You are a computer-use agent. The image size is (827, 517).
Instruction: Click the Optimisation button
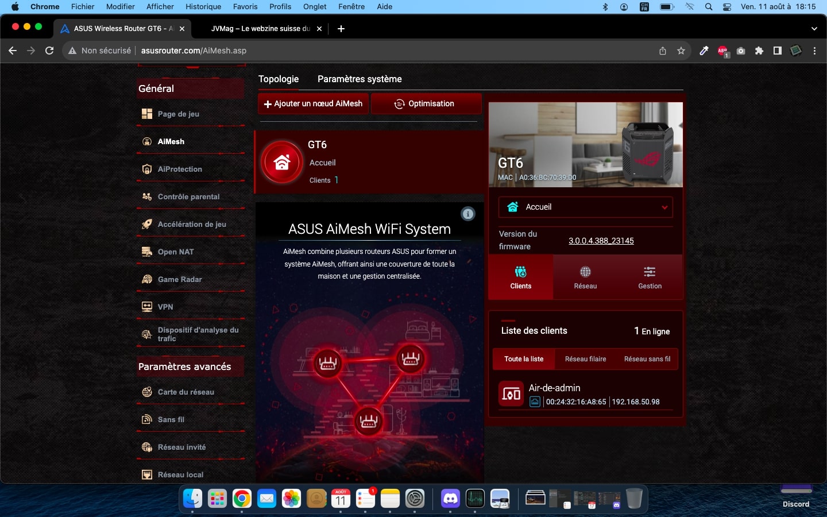[426, 104]
